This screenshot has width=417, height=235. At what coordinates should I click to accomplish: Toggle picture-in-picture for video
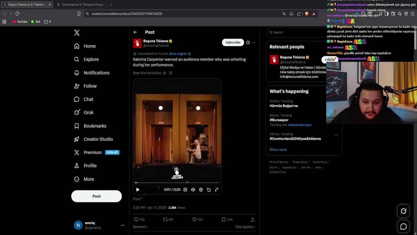pyautogui.click(x=209, y=190)
